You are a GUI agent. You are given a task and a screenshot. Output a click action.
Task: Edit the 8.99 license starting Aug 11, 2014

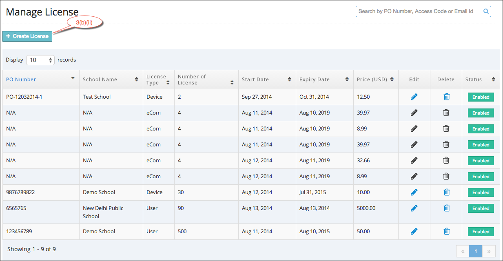point(414,129)
